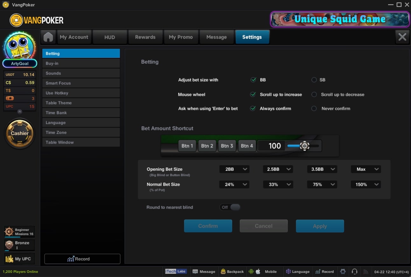The width and height of the screenshot is (411, 277).
Task: Click the settings gear icon in status bar
Action: click(343, 272)
